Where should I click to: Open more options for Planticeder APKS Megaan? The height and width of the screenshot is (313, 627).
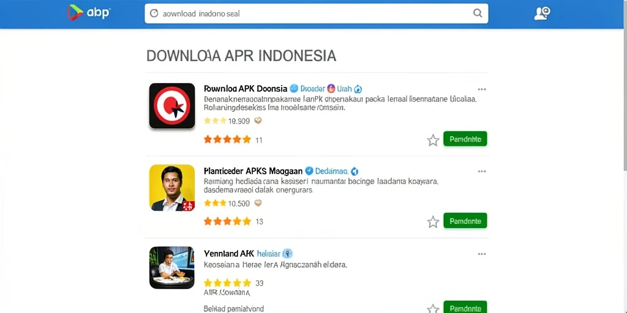point(482,171)
